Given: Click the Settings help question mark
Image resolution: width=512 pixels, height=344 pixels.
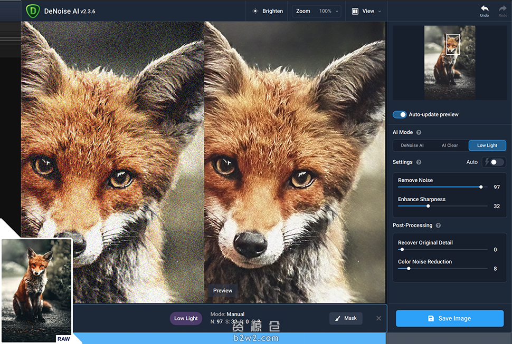Looking at the screenshot, I should (419, 162).
